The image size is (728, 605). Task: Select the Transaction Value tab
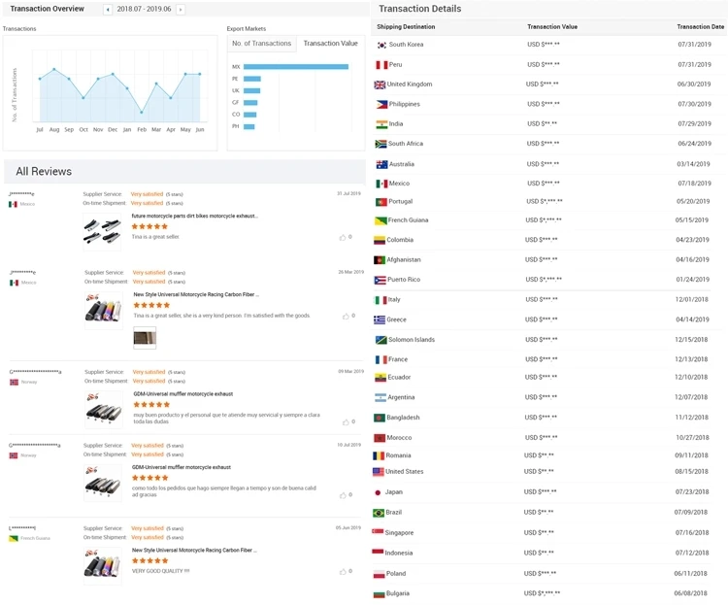(330, 44)
